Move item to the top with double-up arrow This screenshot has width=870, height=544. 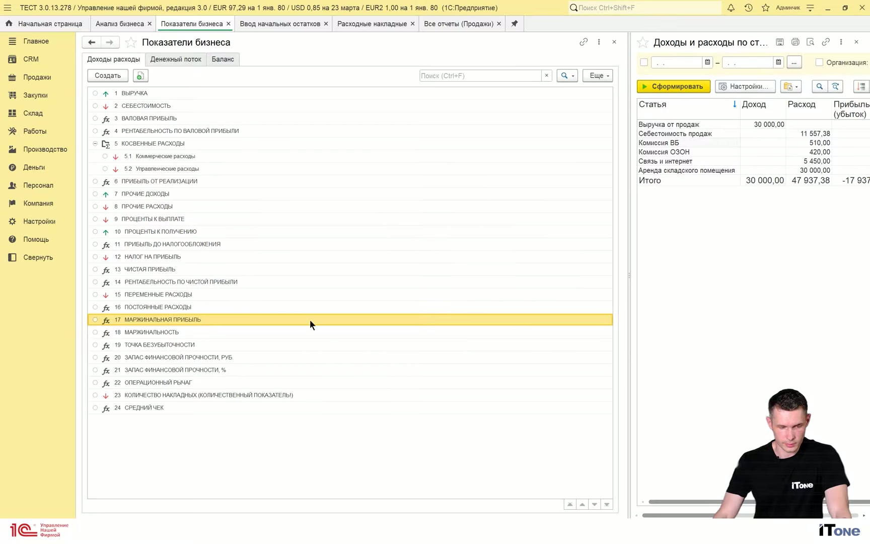click(570, 504)
